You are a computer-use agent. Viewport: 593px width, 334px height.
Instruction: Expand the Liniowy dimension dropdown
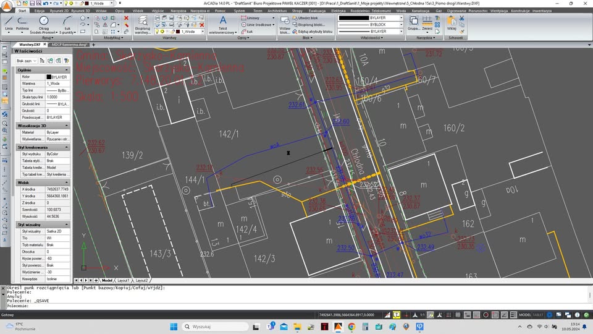click(274, 18)
